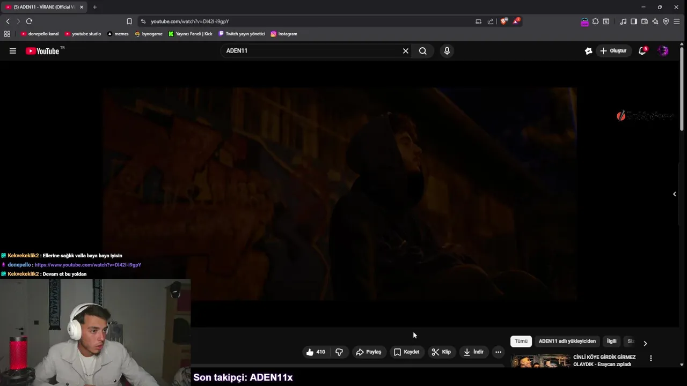This screenshot has width=687, height=386.
Task: Open the purple extension icon
Action: pyautogui.click(x=584, y=22)
